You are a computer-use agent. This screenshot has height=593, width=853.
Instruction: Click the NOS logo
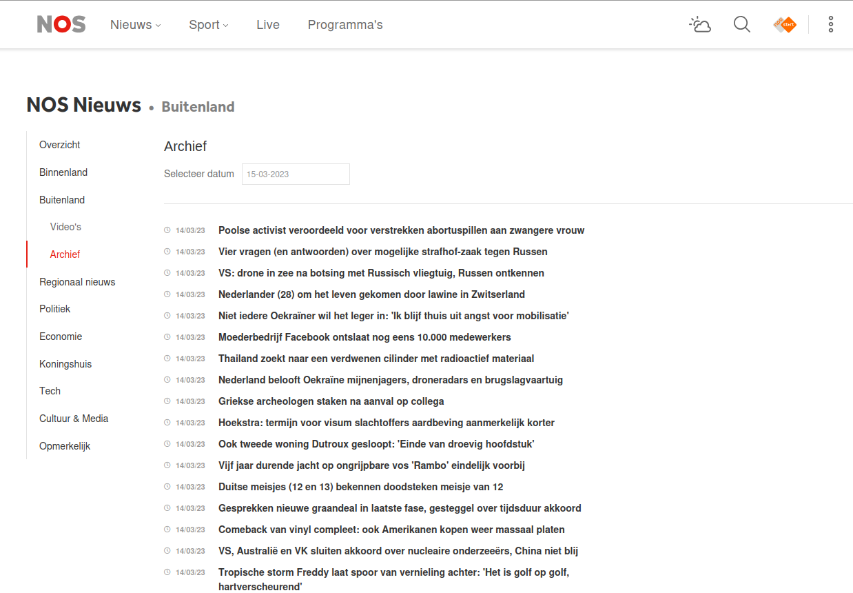61,25
